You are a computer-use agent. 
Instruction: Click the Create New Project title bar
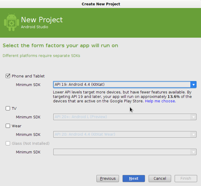pos(100,4)
